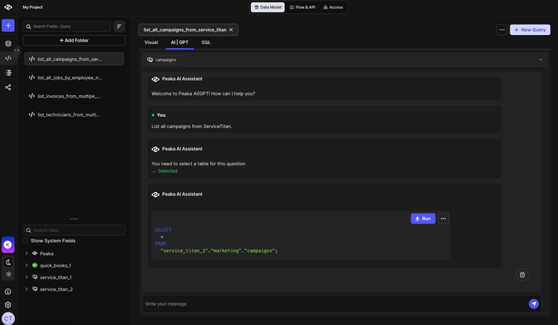This screenshot has height=325, width=558.
Task: Open the settings gear in the sidebar
Action: (8, 305)
